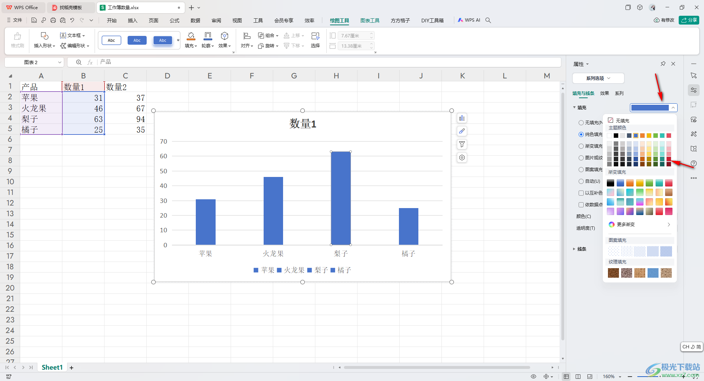Open the name box dropdown
The width and height of the screenshot is (704, 381).
[59, 62]
